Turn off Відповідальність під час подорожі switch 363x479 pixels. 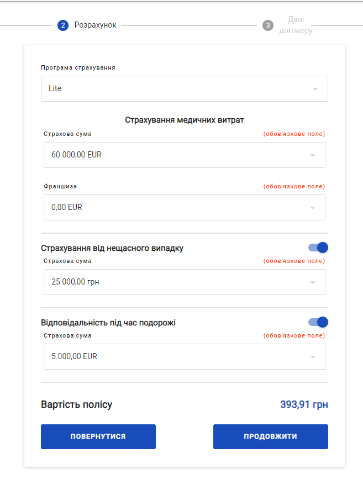click(318, 322)
